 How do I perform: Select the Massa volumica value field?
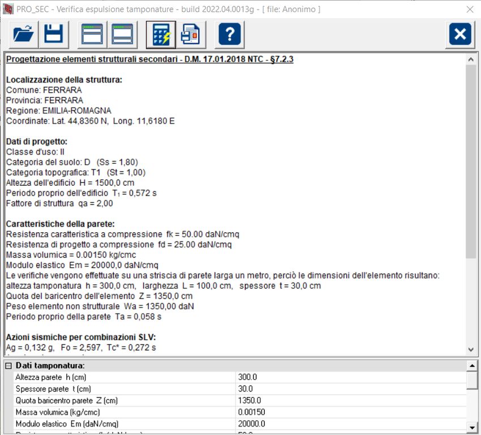click(x=351, y=412)
